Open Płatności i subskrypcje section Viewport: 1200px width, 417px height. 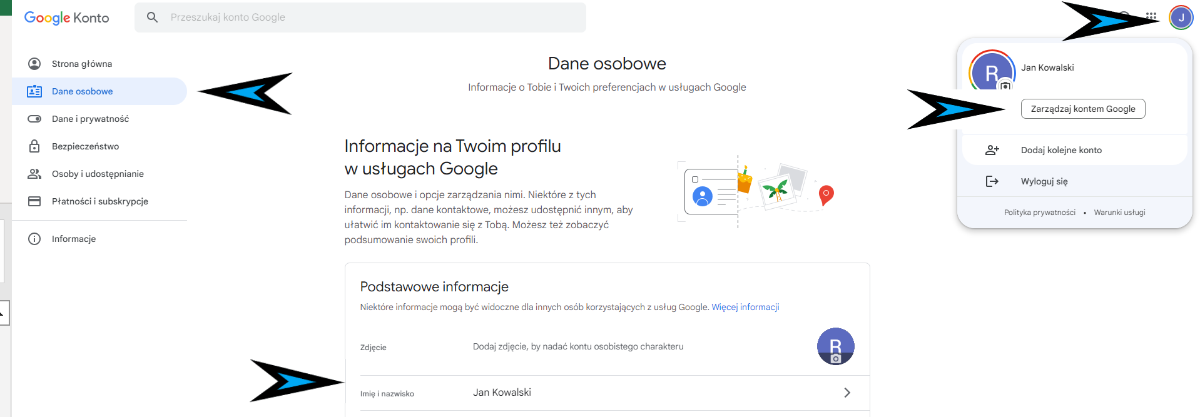tap(99, 201)
